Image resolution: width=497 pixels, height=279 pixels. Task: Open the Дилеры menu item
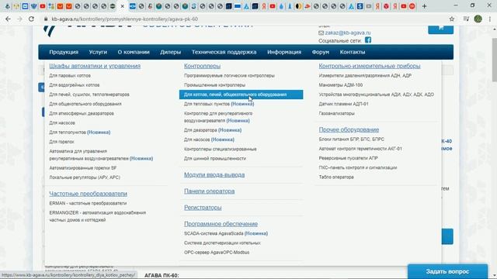click(x=170, y=52)
